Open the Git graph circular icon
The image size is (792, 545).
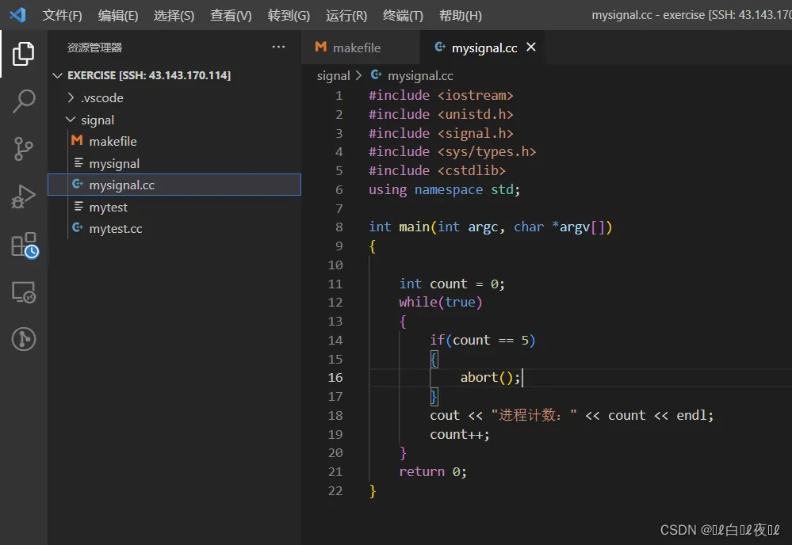pos(23,338)
